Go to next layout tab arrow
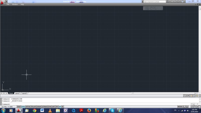This screenshot has height=113, width=201. point(5,93)
